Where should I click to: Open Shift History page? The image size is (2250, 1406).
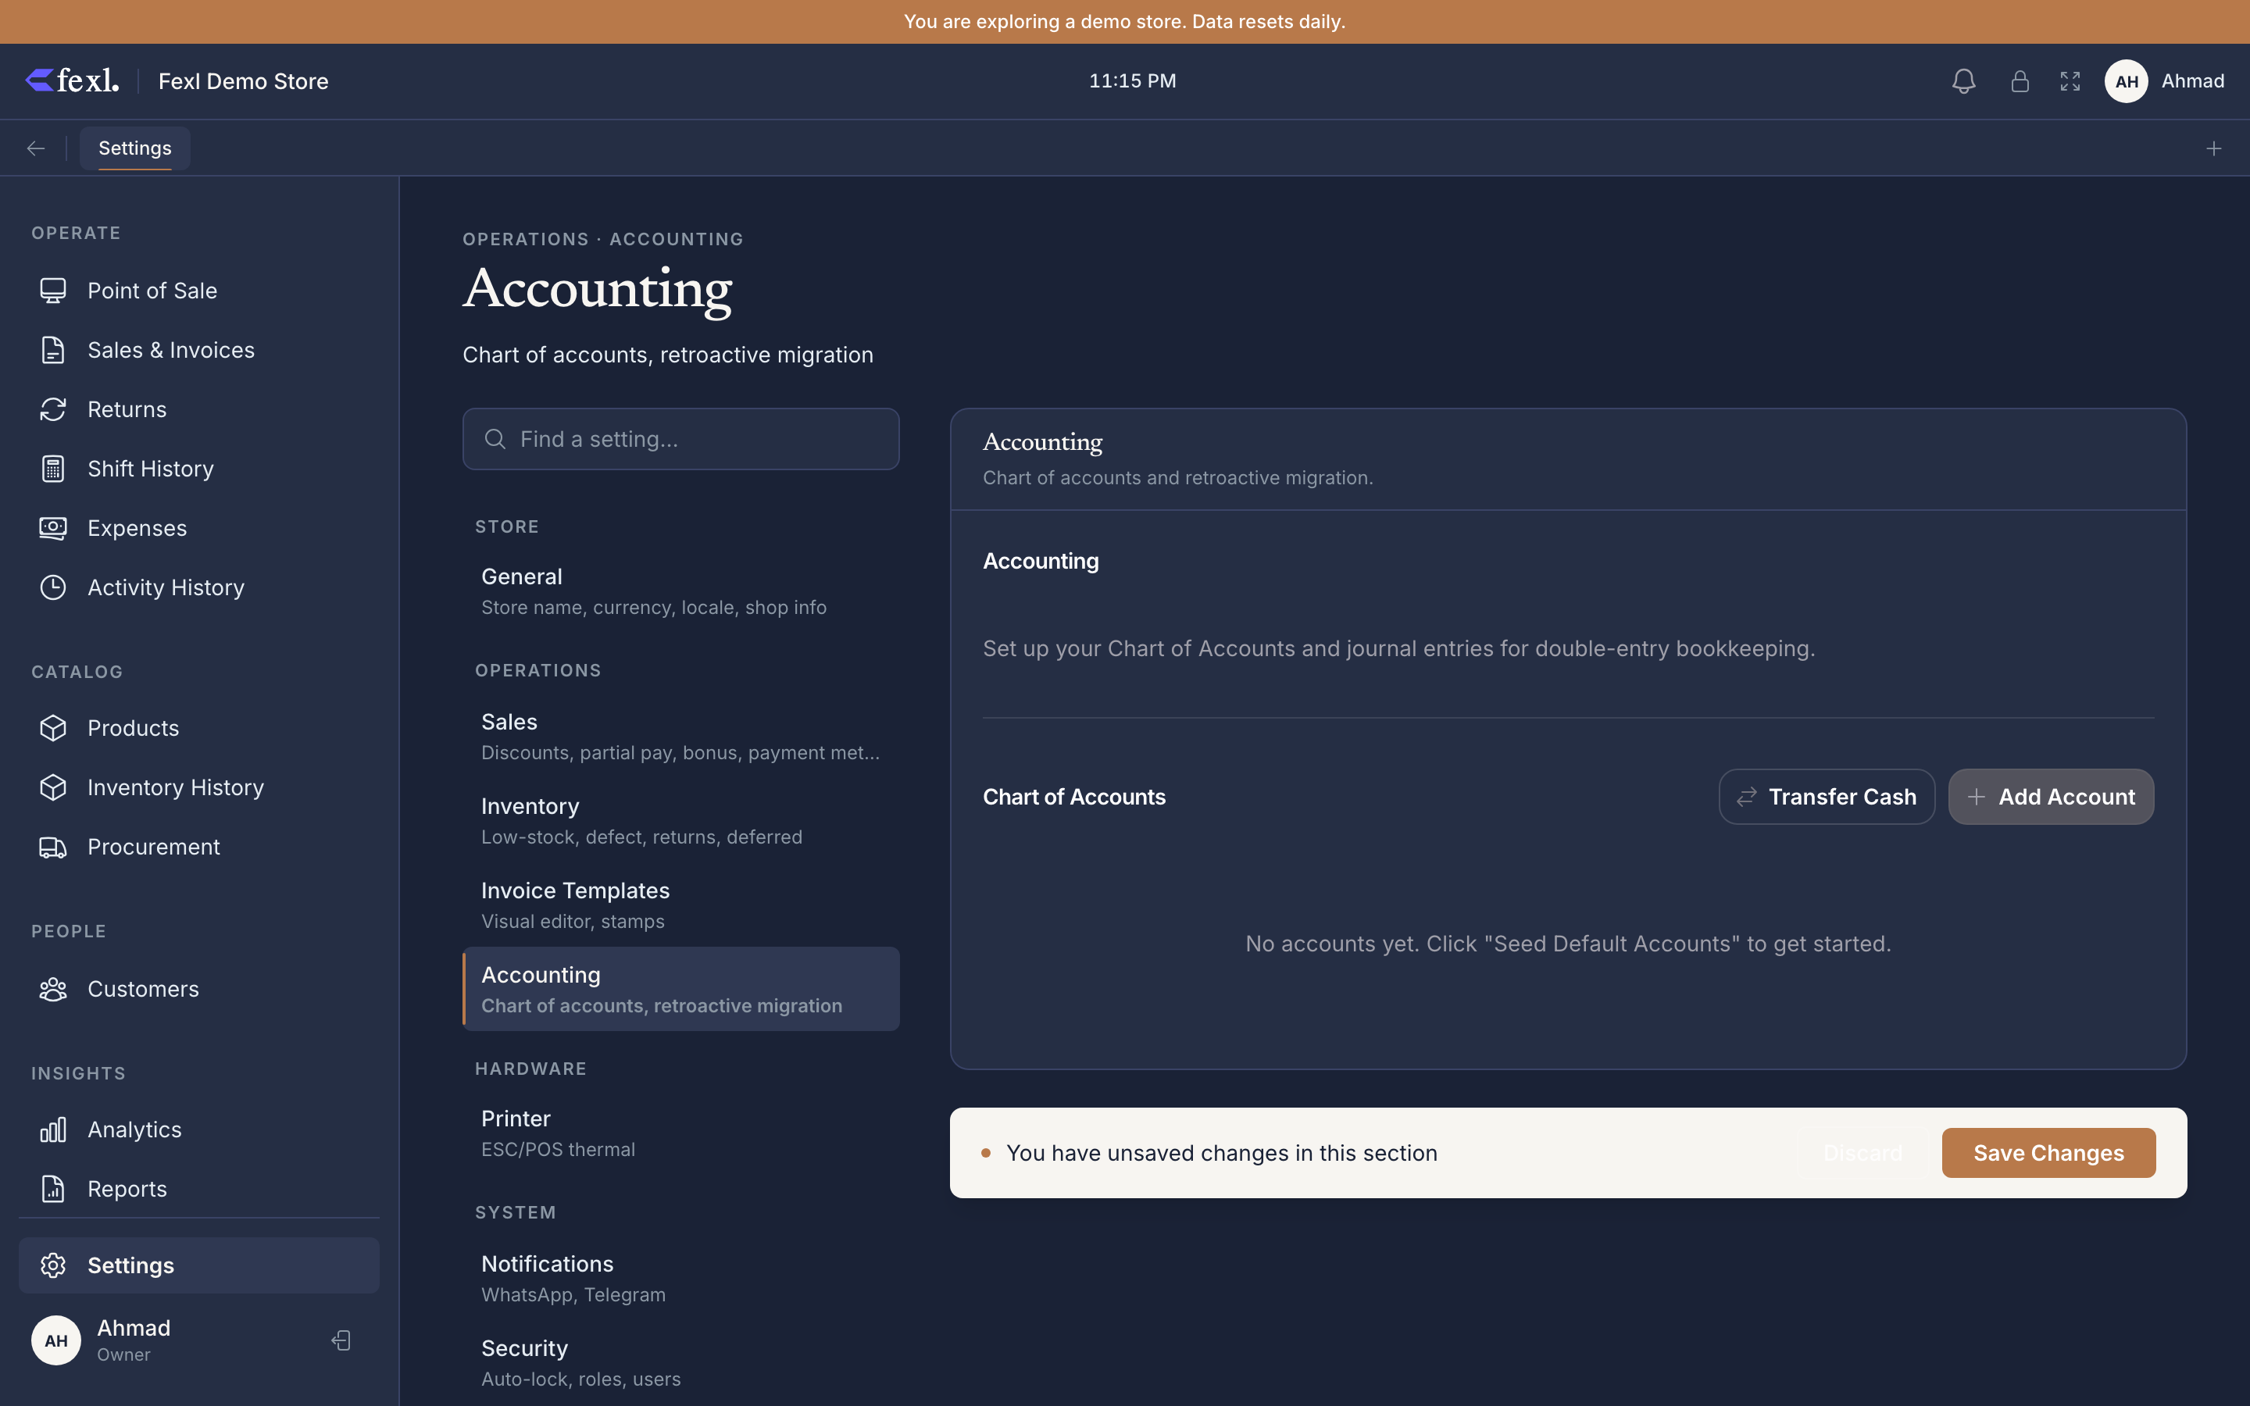coord(199,469)
